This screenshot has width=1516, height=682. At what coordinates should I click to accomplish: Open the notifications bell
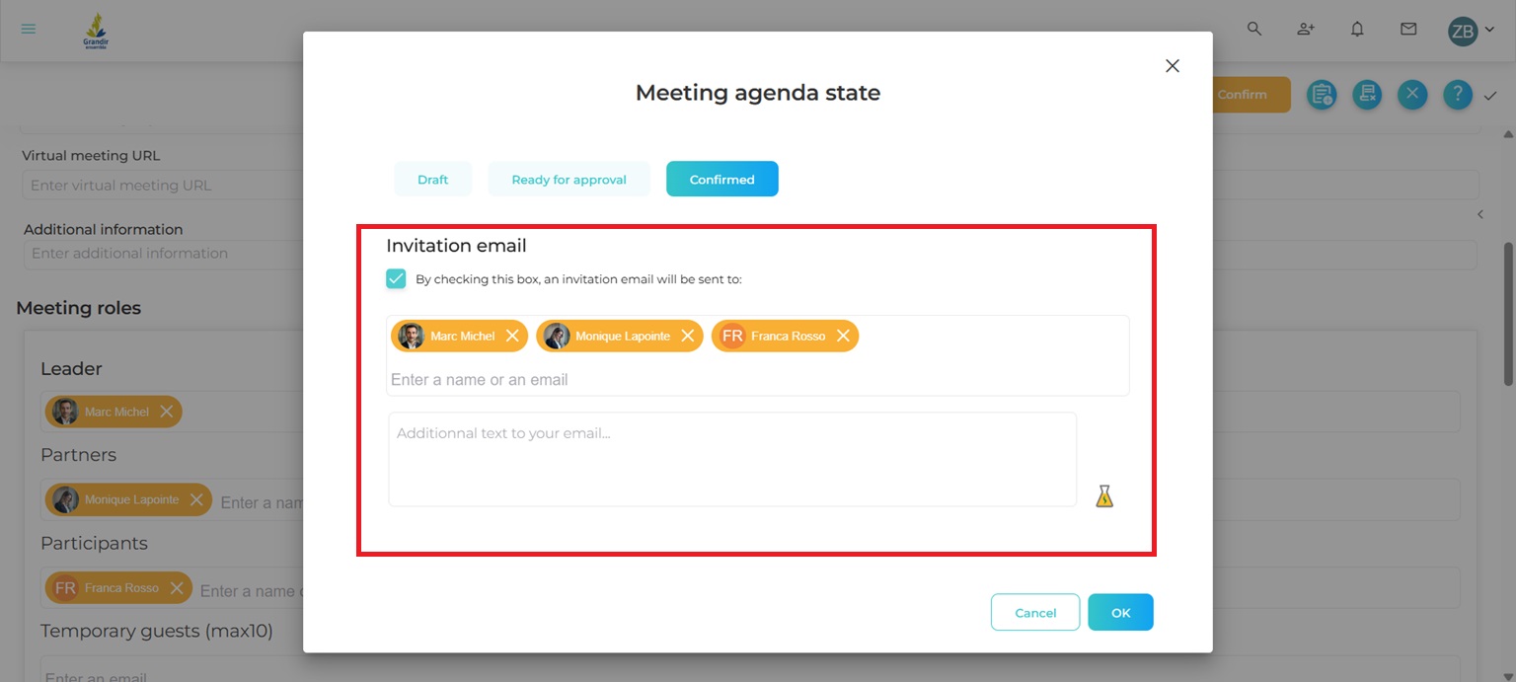pos(1357,30)
